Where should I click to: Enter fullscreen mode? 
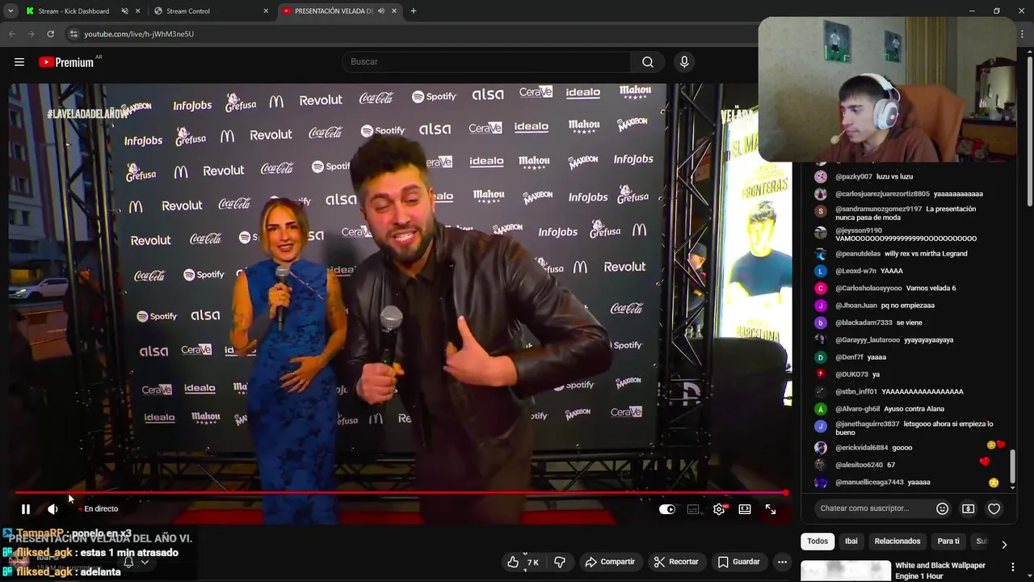click(x=771, y=509)
